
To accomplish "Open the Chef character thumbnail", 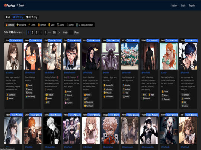I will coord(52,56).
